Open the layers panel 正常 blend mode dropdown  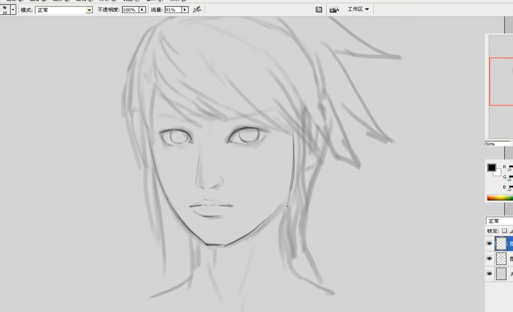click(x=499, y=221)
